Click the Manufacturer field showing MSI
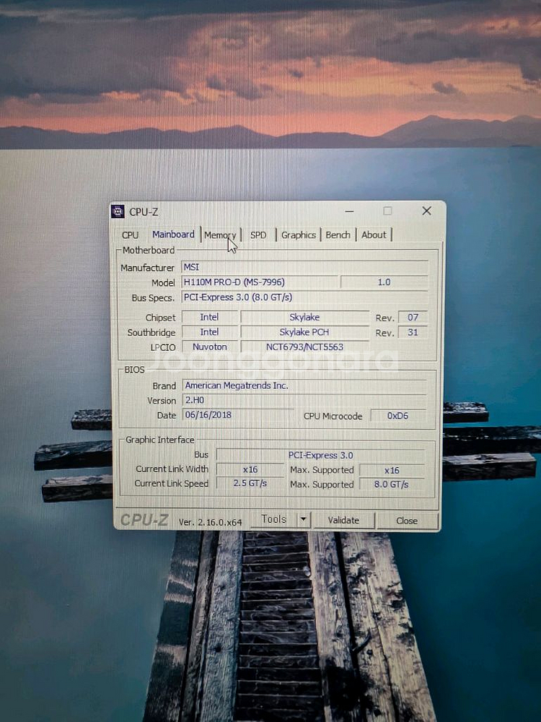541x722 pixels. pyautogui.click(x=303, y=267)
